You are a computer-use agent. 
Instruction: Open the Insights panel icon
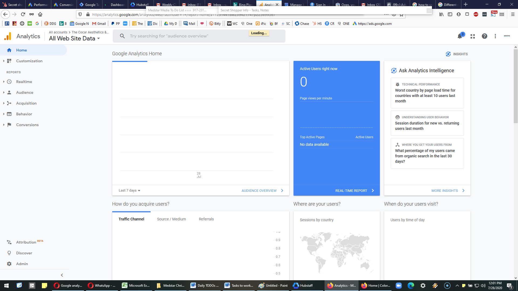click(457, 54)
